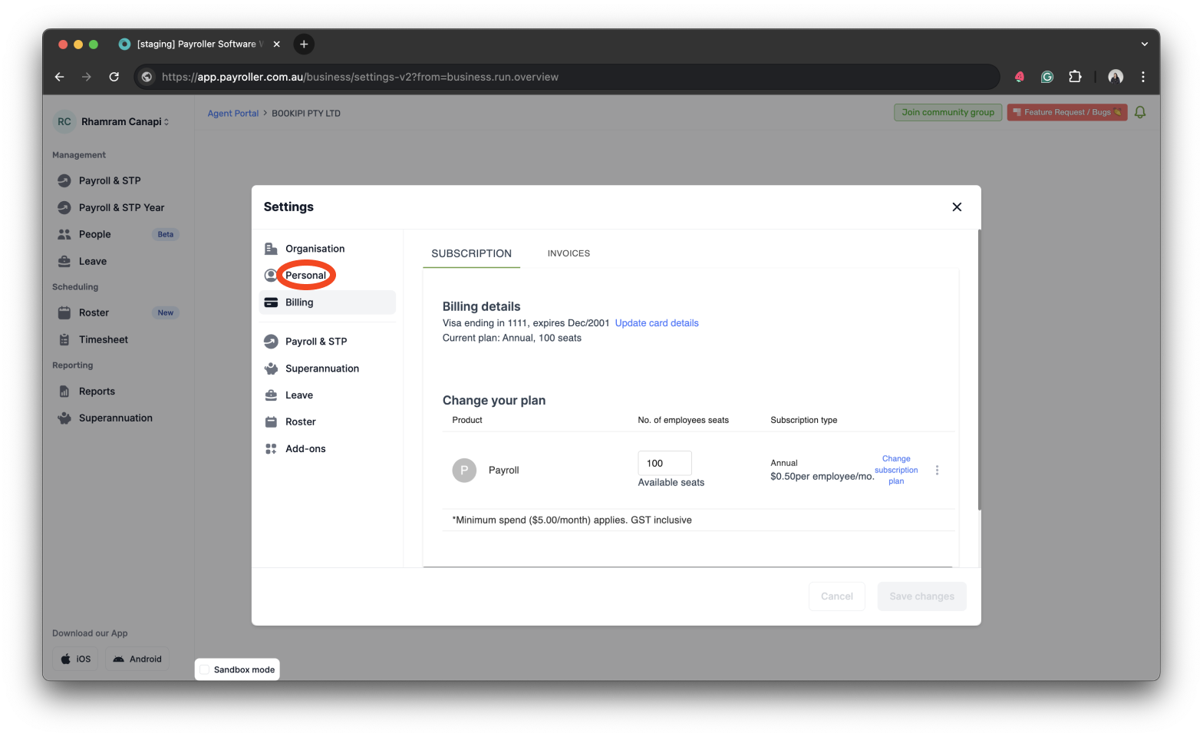This screenshot has width=1203, height=737.
Task: Switch to the SUBSCRIPTION tab
Action: [471, 253]
